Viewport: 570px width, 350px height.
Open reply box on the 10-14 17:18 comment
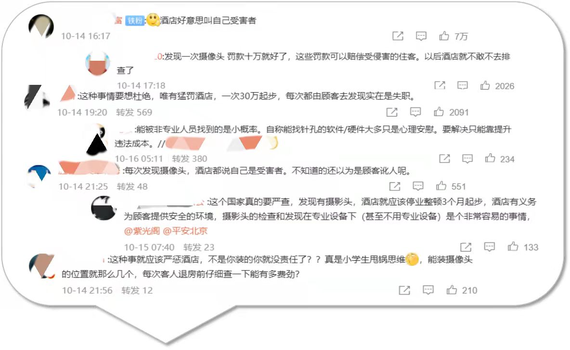(462, 85)
